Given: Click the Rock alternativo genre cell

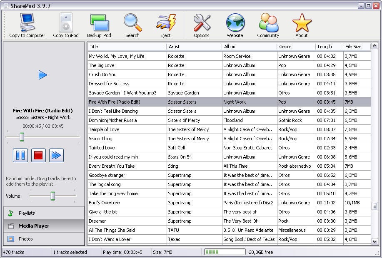Looking at the screenshot, I should [x=296, y=166].
